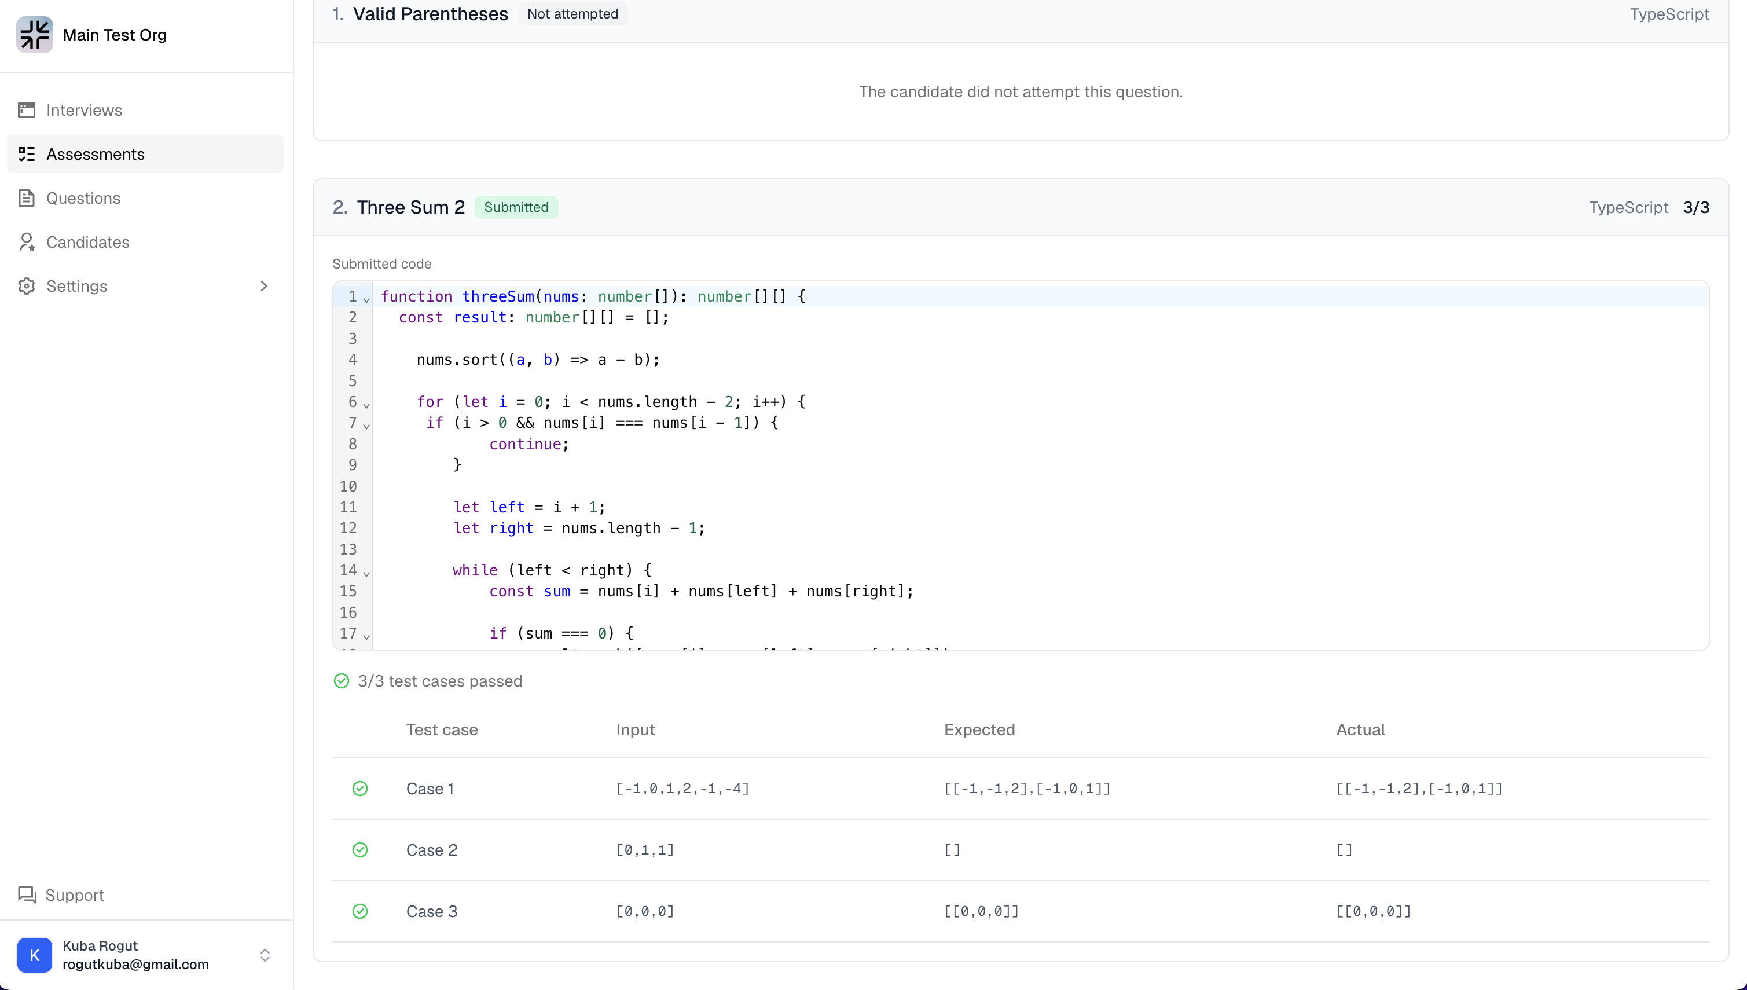Image resolution: width=1747 pixels, height=990 pixels.
Task: Click the Expected column header
Action: pos(979,729)
